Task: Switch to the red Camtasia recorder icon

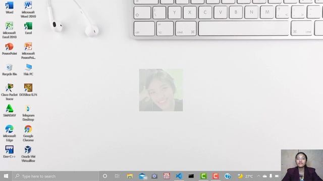Action: [x=216, y=176]
